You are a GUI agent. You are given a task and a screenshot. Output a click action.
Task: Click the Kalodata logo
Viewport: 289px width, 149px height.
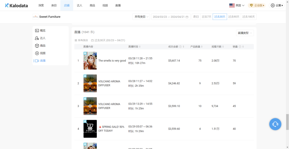tap(16, 6)
